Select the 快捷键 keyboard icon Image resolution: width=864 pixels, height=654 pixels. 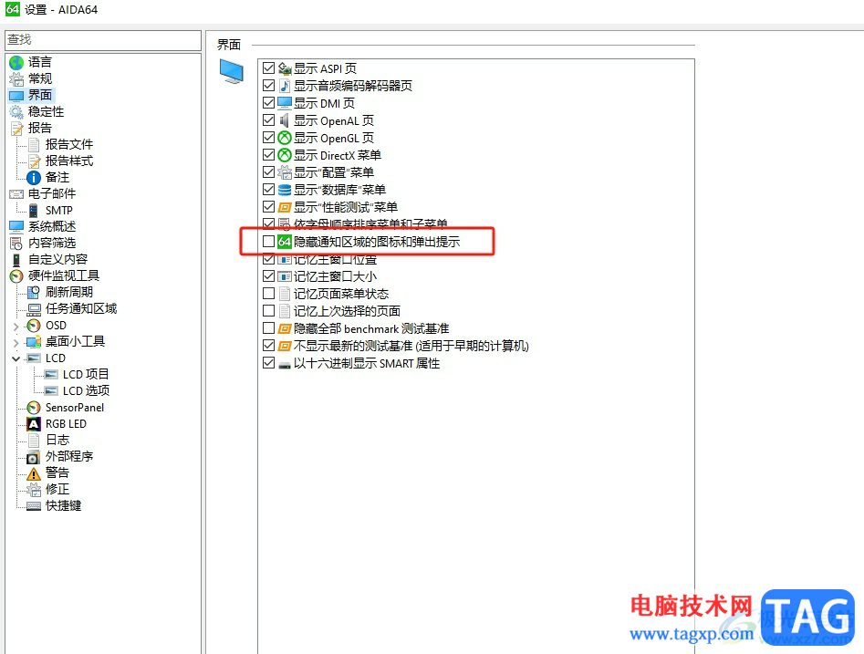[34, 506]
